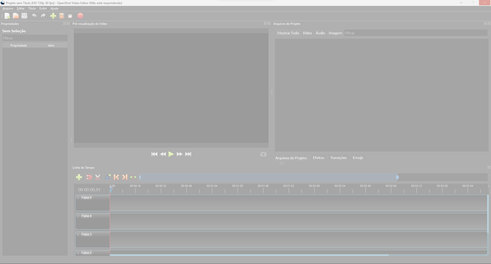This screenshot has height=264, width=491.
Task: Float the Propriedades panel
Action: (64, 24)
